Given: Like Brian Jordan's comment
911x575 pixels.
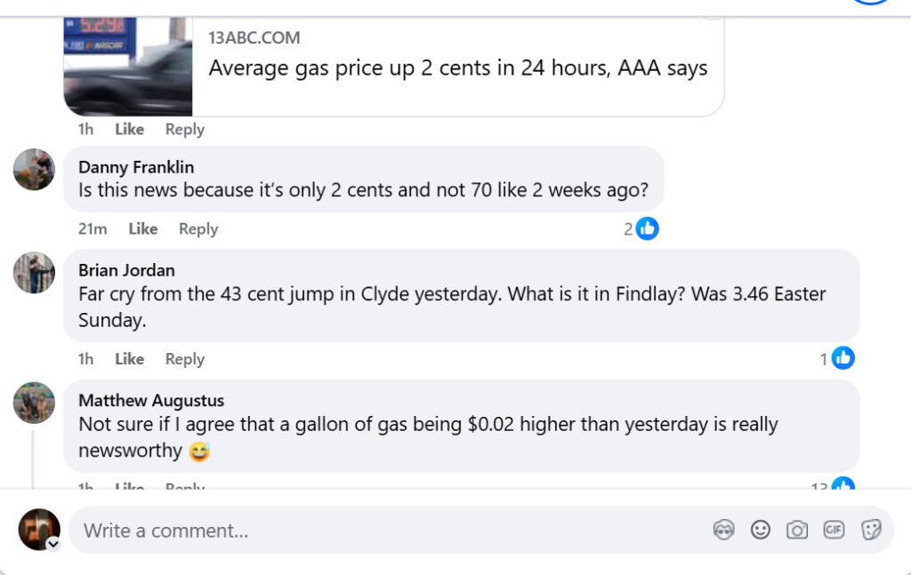Looking at the screenshot, I should click(129, 359).
